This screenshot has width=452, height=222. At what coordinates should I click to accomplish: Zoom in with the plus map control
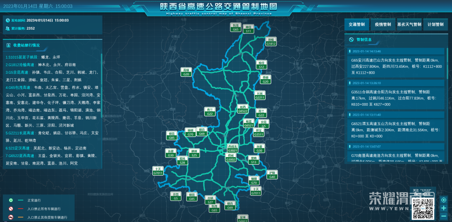(443, 208)
